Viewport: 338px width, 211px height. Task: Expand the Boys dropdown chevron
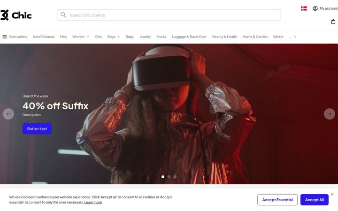[x=119, y=37]
